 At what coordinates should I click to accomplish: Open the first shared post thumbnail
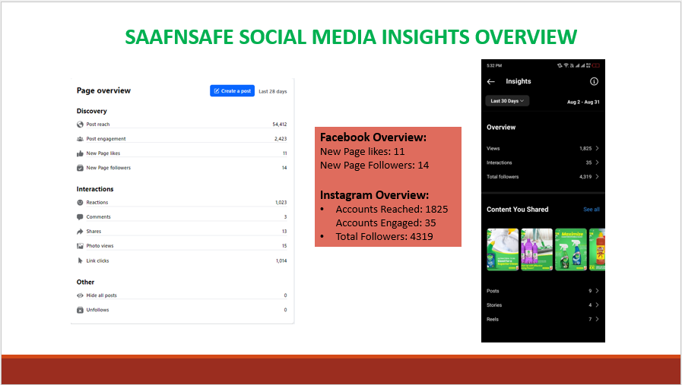(x=502, y=250)
